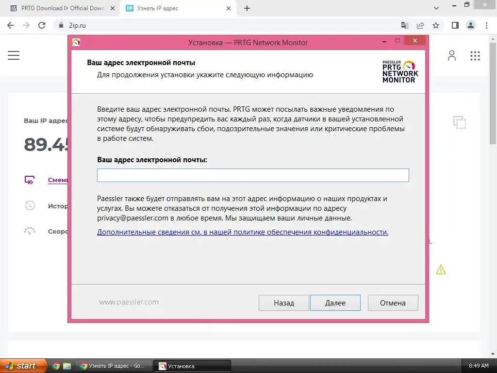Close the PRTG Download browser tab

pyautogui.click(x=113, y=9)
